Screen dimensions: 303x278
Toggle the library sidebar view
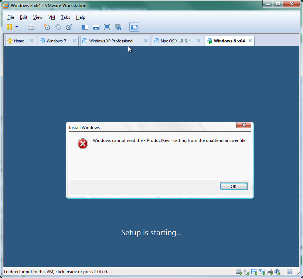[x=85, y=27]
